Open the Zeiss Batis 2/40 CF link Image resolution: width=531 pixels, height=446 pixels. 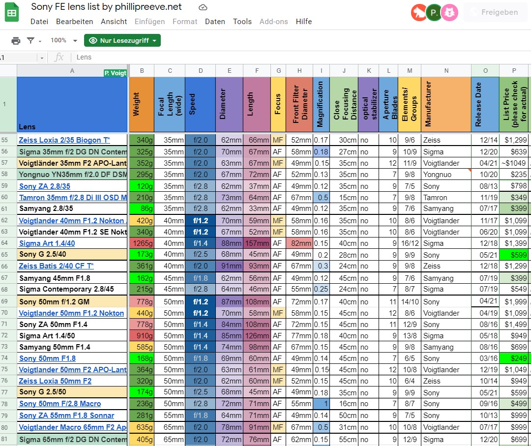(56, 266)
